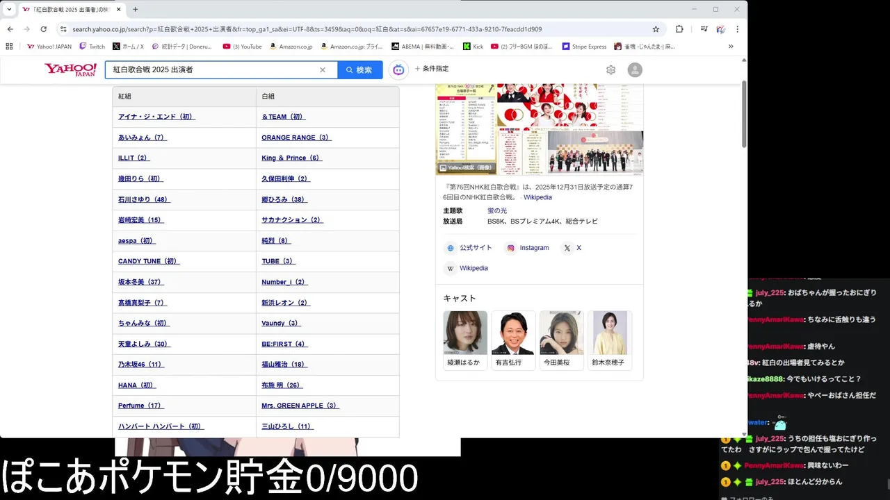Screen dimensions: 890x500
Task: Open the (3) YouTube bookmark
Action: point(242,47)
